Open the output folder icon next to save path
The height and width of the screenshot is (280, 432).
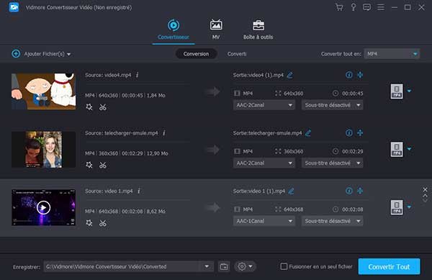click(224, 266)
